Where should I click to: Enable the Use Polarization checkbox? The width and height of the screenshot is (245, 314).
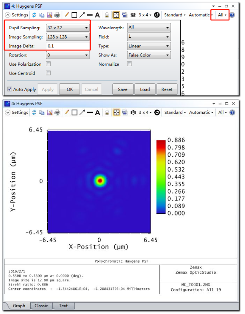coord(48,64)
